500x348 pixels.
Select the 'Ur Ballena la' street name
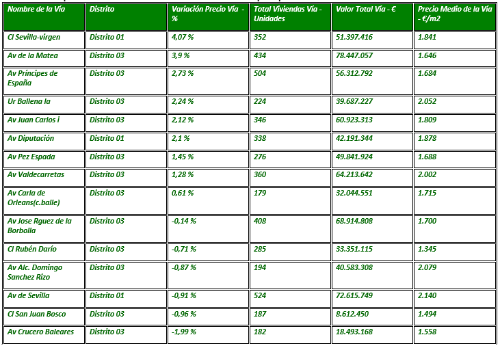tap(29, 101)
